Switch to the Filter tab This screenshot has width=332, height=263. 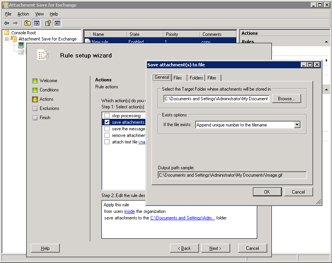212,78
